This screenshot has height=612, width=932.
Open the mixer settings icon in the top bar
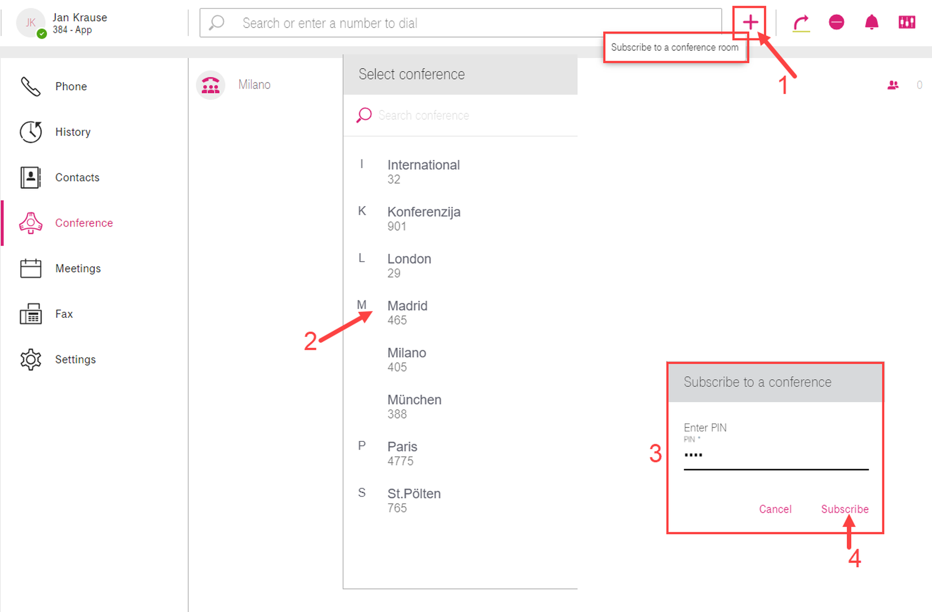pyautogui.click(x=907, y=22)
